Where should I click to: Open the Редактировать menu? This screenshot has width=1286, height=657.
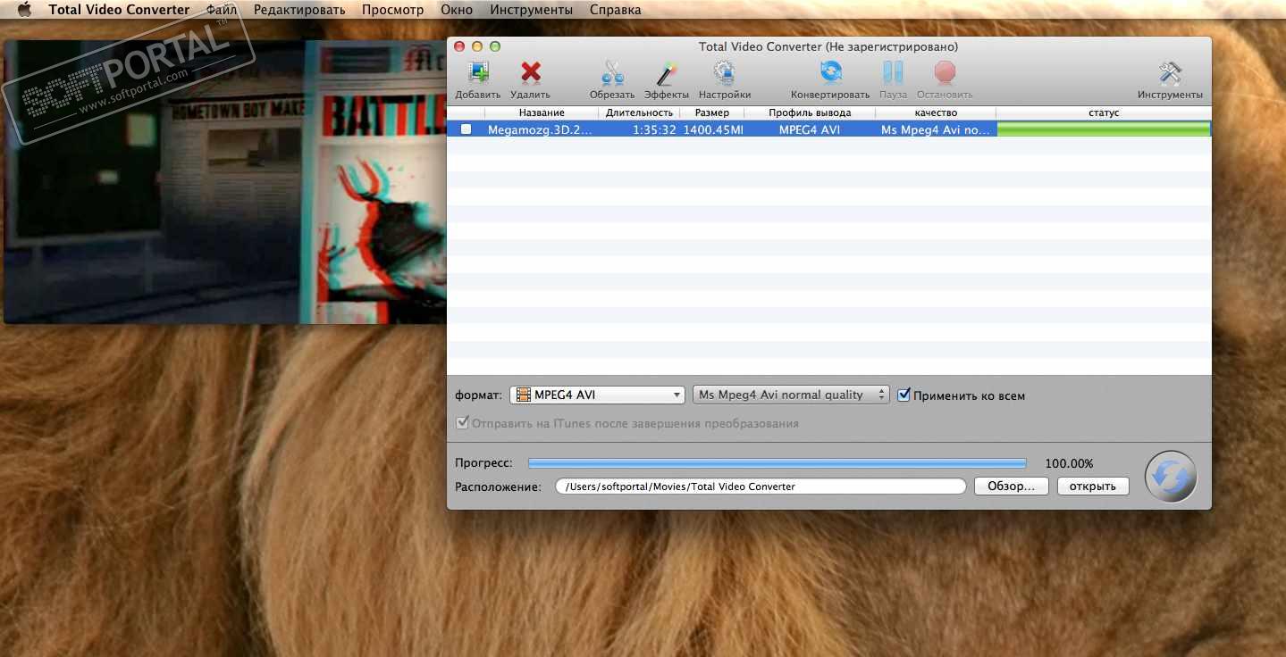299,10
